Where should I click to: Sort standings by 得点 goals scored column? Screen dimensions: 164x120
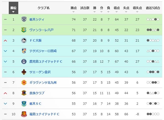point(116,9)
